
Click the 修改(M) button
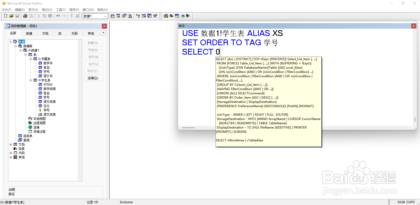point(94,57)
